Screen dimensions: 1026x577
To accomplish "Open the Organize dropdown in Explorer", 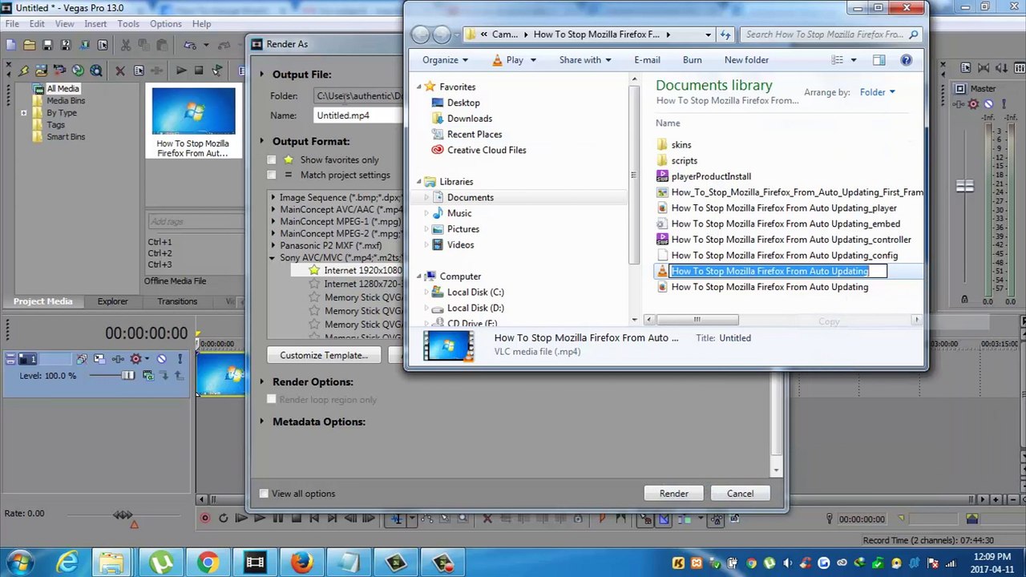I will (x=446, y=60).
